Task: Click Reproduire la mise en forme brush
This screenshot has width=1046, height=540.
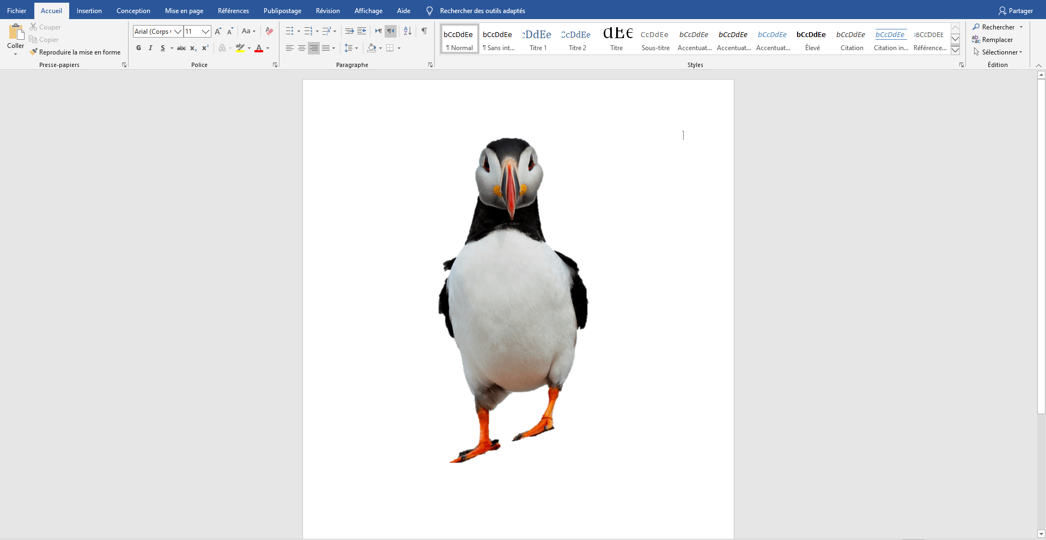Action: (x=33, y=52)
